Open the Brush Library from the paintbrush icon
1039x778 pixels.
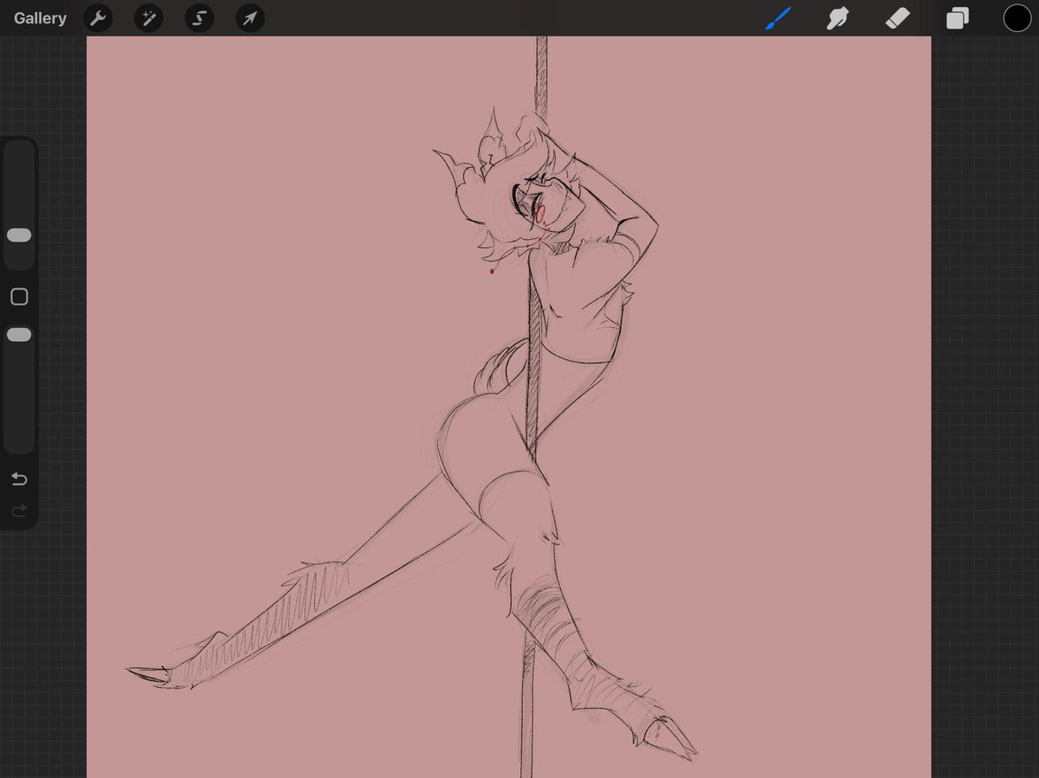click(x=777, y=17)
